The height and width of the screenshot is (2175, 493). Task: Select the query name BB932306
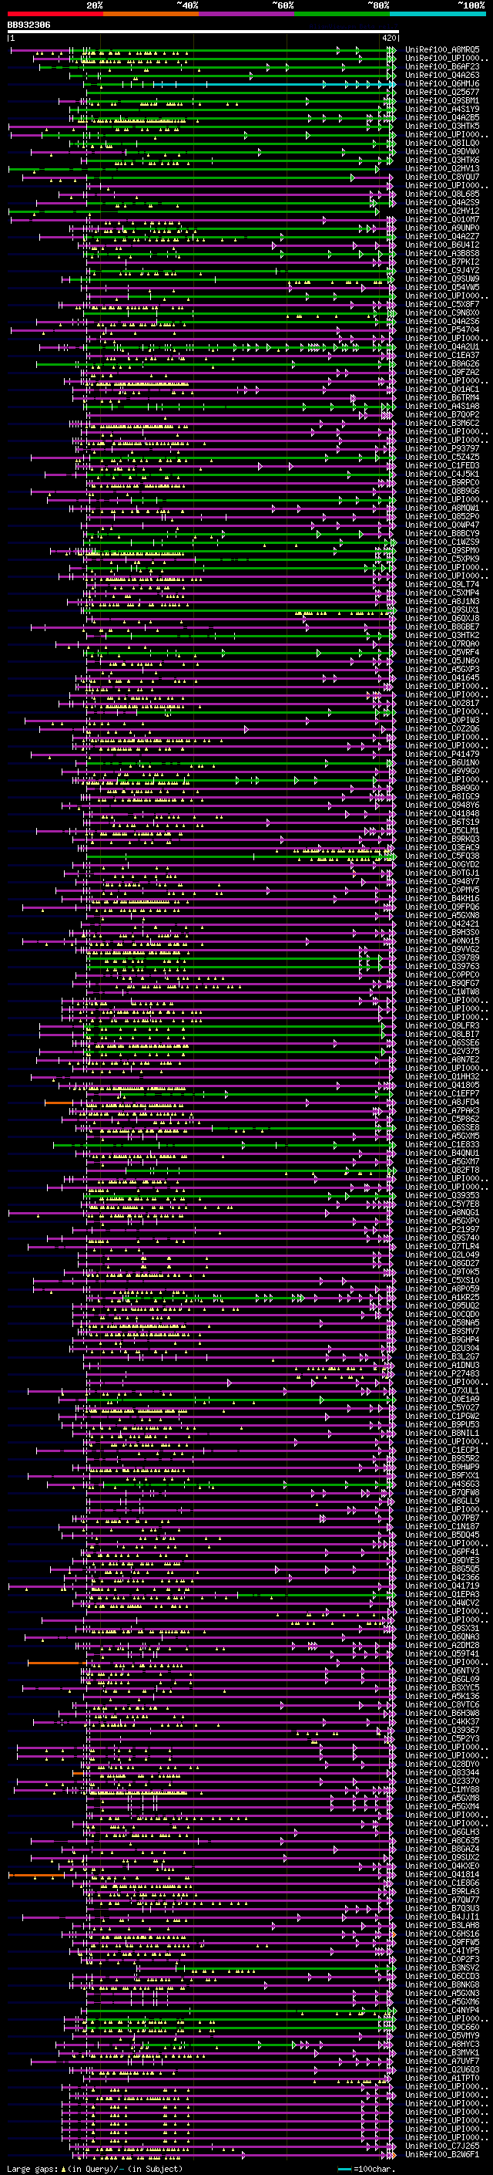pyautogui.click(x=29, y=25)
